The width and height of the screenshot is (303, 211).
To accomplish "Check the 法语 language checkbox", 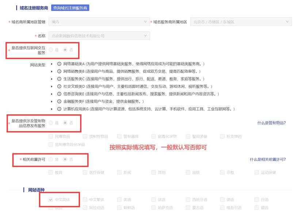I will (x=154, y=200).
